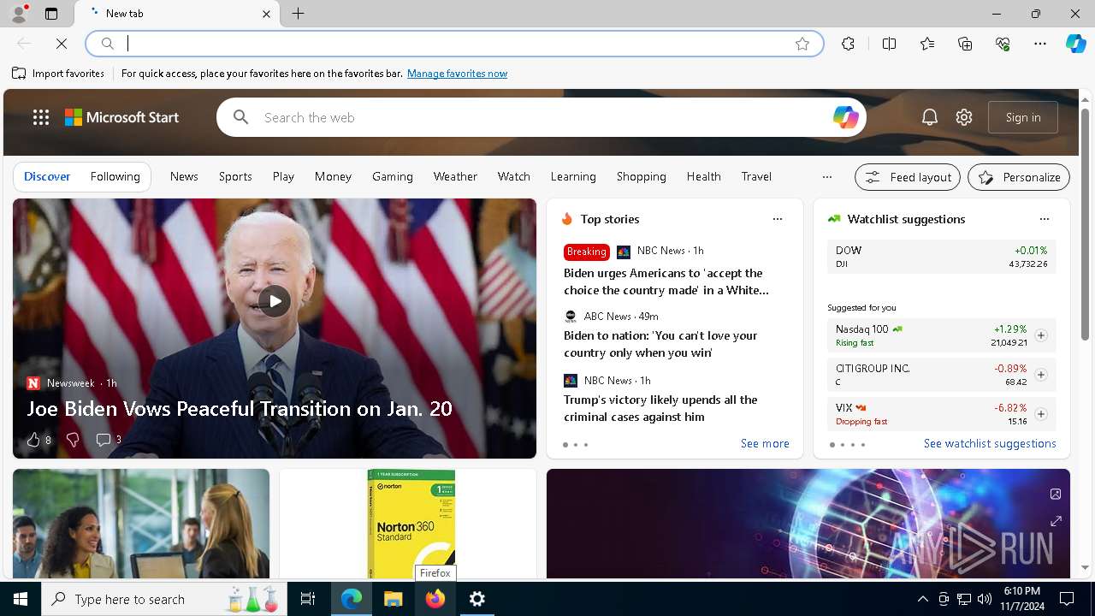
Task: Open 'Biden urges Americans' headline
Action: pos(666,281)
